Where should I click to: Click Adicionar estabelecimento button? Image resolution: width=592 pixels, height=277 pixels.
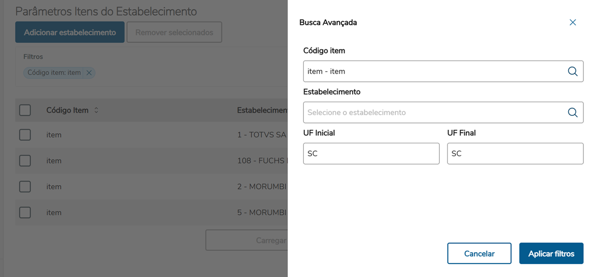click(x=70, y=32)
